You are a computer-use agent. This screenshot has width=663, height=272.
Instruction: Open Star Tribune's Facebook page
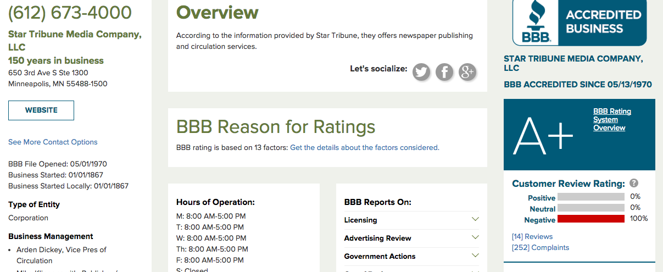(444, 71)
